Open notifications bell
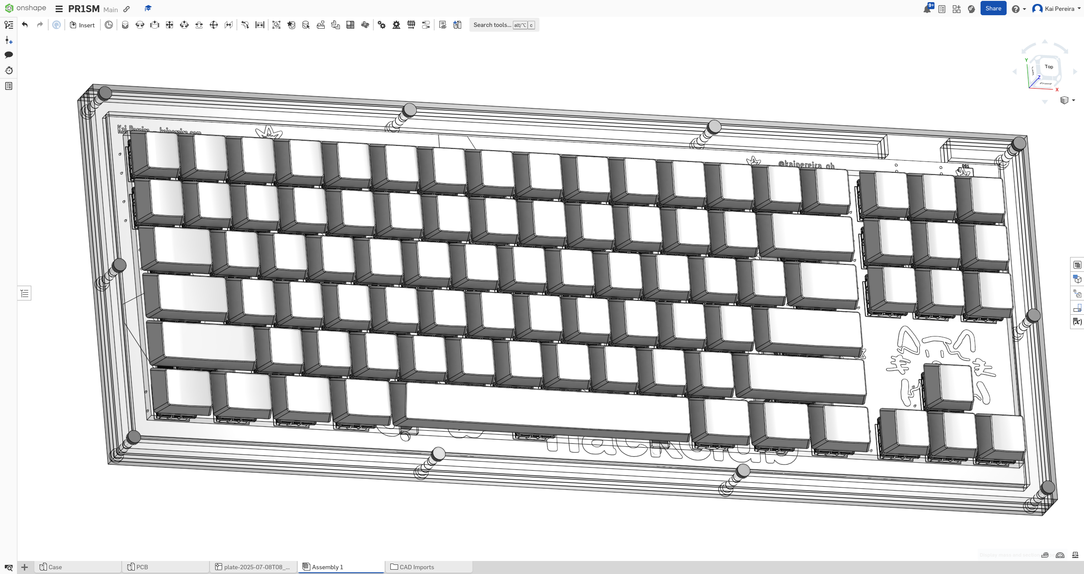The height and width of the screenshot is (574, 1084). 927,9
